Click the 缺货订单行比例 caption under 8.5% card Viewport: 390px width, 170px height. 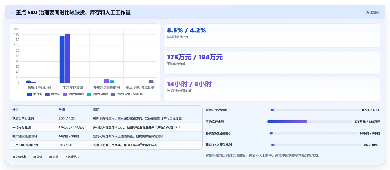point(178,37)
